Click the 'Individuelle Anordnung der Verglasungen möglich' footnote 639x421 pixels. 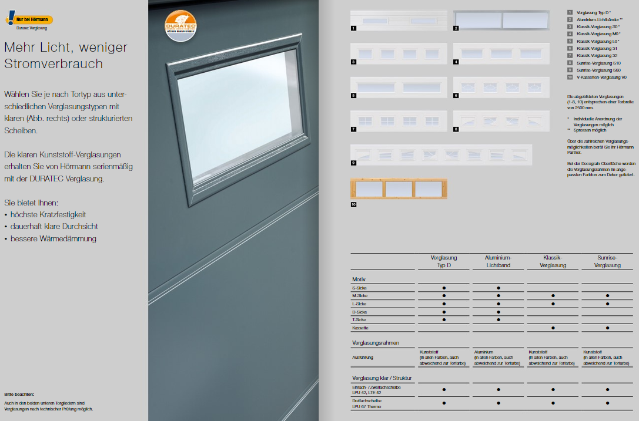[598, 122]
